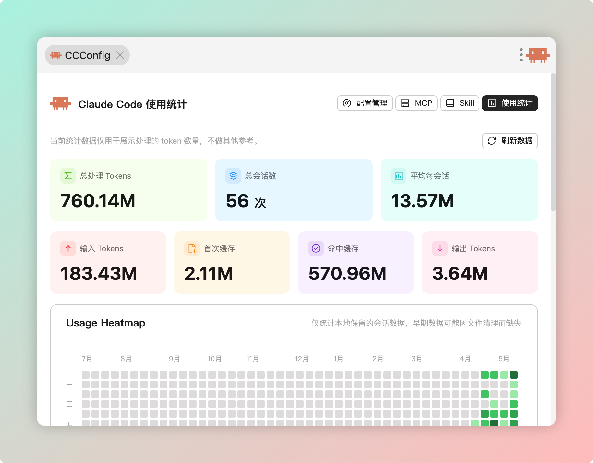Click the 刷新数据 refresh button

click(x=510, y=141)
